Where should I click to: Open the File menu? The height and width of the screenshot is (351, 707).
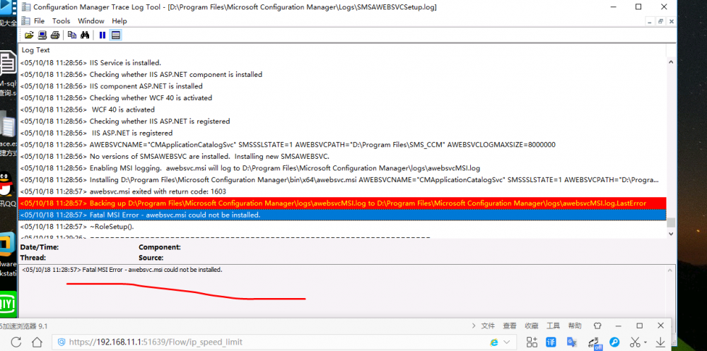(39, 20)
